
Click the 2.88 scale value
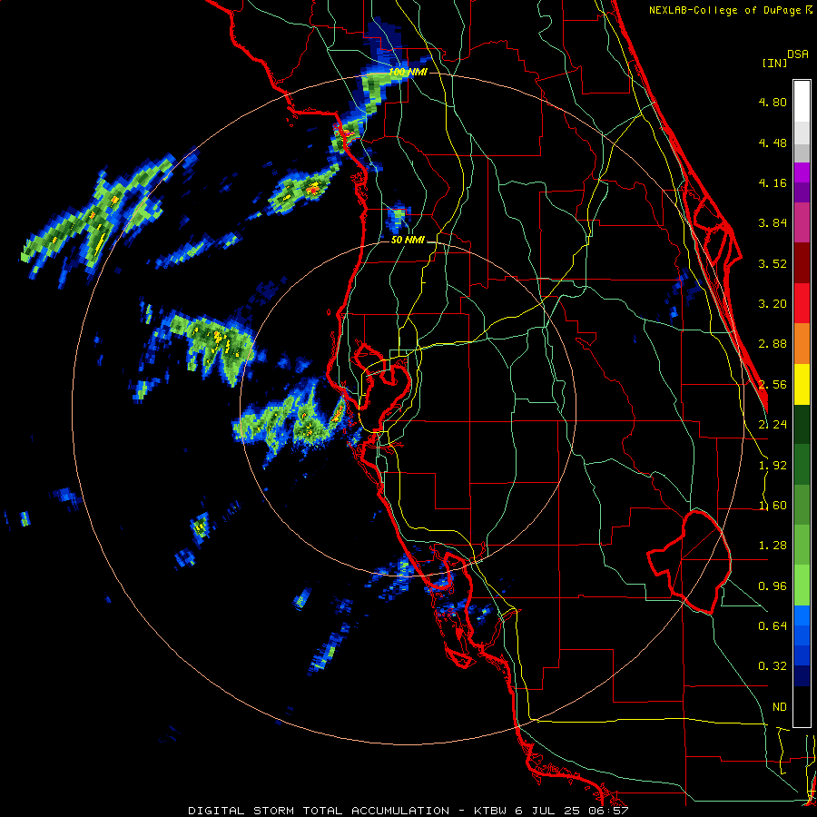pyautogui.click(x=773, y=344)
